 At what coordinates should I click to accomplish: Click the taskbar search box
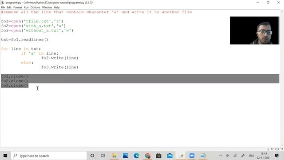(49, 156)
